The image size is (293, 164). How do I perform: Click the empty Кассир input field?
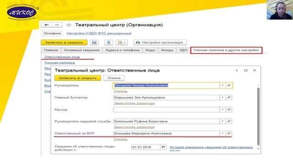tap(166, 110)
